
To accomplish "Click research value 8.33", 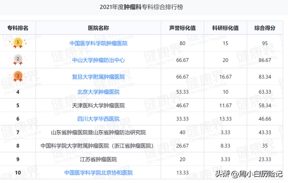I will [225, 146].
